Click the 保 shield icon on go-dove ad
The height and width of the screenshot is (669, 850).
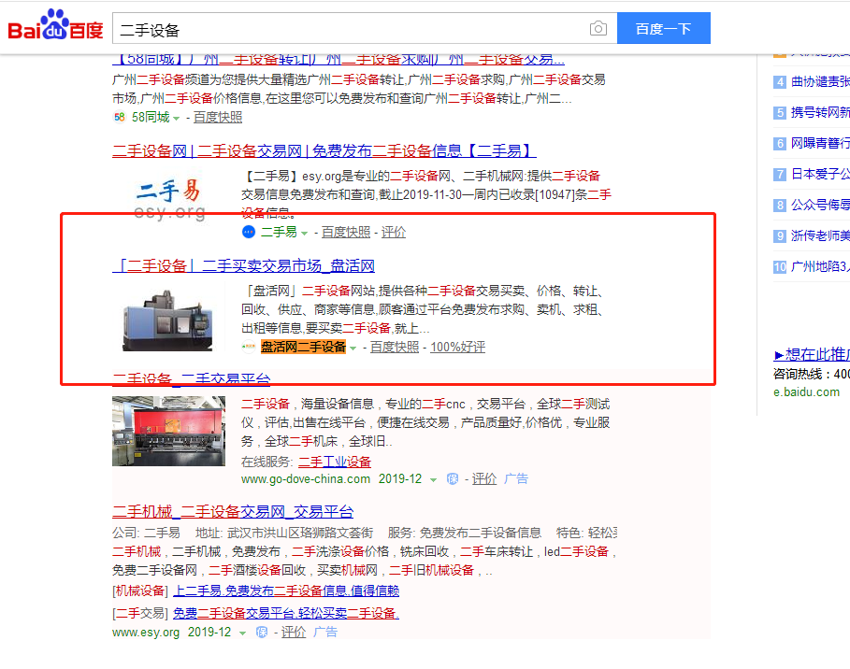point(452,479)
